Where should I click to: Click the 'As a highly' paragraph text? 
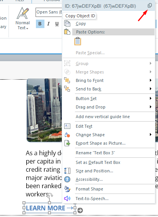point(44,174)
